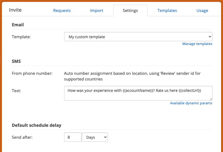Screen dimensions: 223x152
Task: Go to the Templates tab
Action: tap(167, 11)
